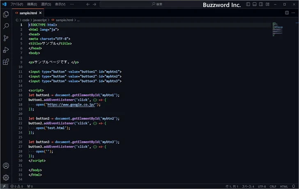Split the editor to the right

pyautogui.click(x=287, y=13)
